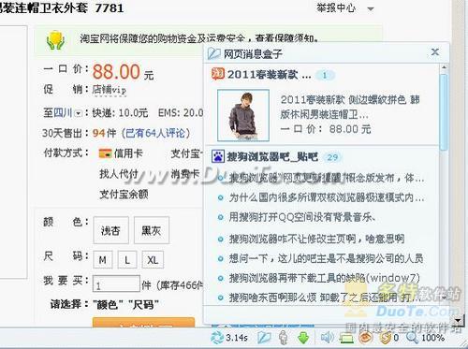Open post 搜狗浏览器再带下载工具的缺陷(window7)
Image resolution: width=468 pixels, height=349 pixels.
pyautogui.click(x=325, y=278)
